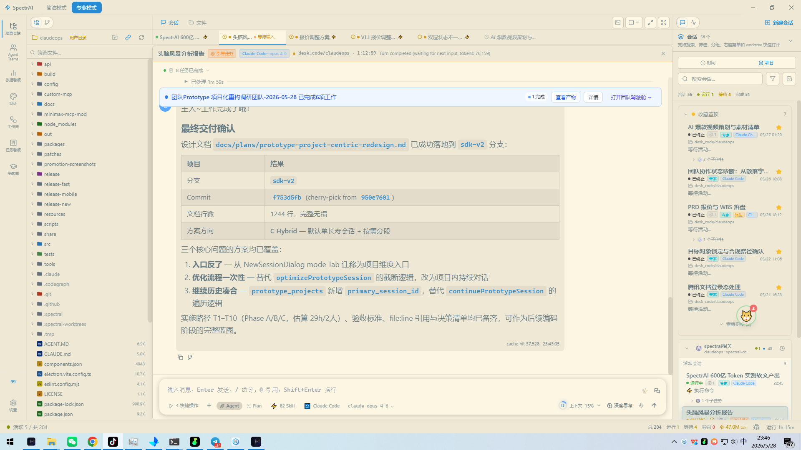Image resolution: width=801 pixels, height=450 pixels.
Task: Click 新建会话 to start new session
Action: coord(779,22)
